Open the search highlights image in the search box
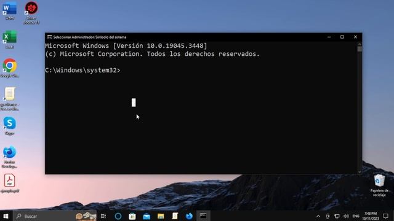The width and height of the screenshot is (394, 221). pyautogui.click(x=86, y=216)
